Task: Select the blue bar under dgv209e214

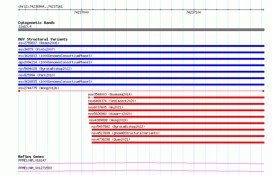Action: tap(141, 65)
